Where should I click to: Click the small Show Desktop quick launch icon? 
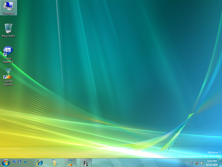pos(14,162)
